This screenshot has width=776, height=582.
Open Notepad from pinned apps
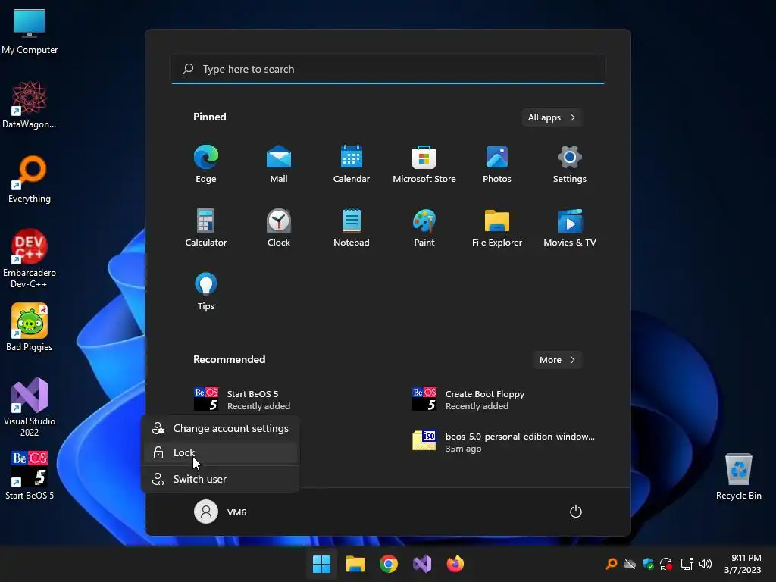click(x=352, y=227)
